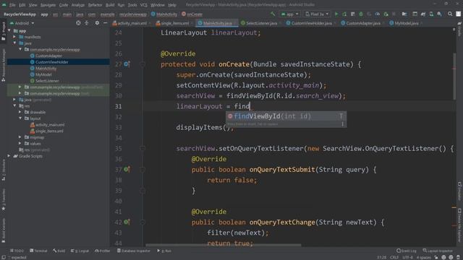Toggle the Terminal tool window
Screen dimensions: 463x260
38,251
